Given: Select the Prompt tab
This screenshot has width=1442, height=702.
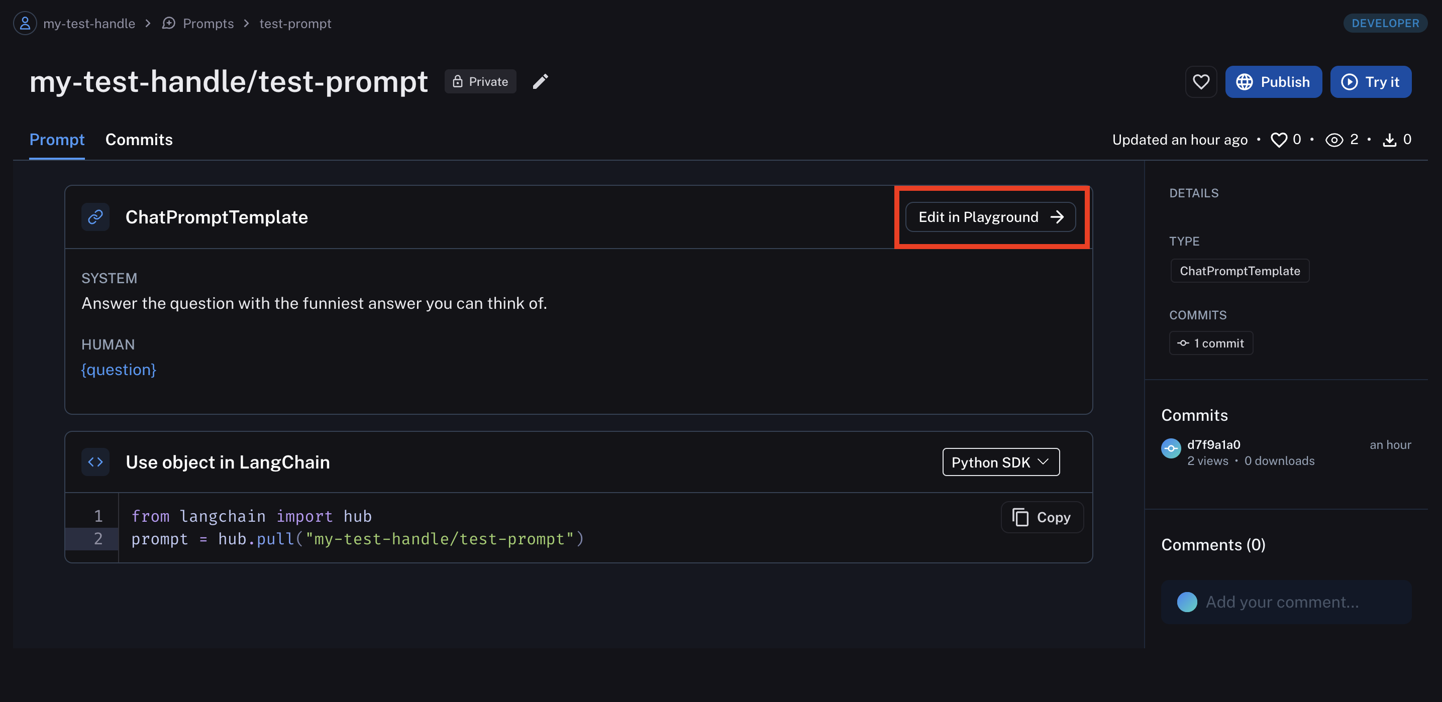Looking at the screenshot, I should coord(57,140).
